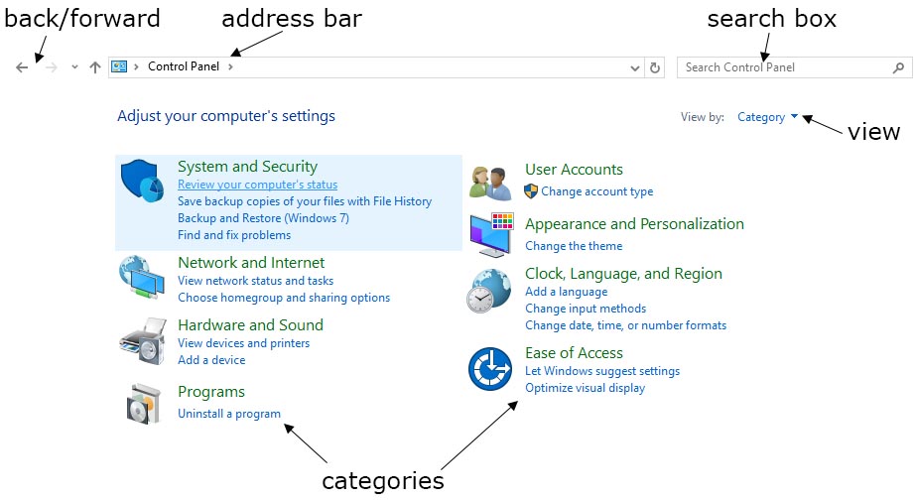Expand chevron before Control Panel breadcrumb
916x501 pixels.
coord(136,66)
